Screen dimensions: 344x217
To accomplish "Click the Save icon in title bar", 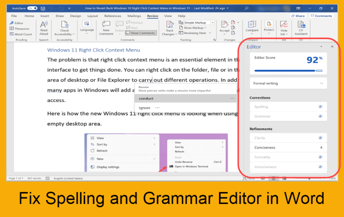I will [x=43, y=9].
